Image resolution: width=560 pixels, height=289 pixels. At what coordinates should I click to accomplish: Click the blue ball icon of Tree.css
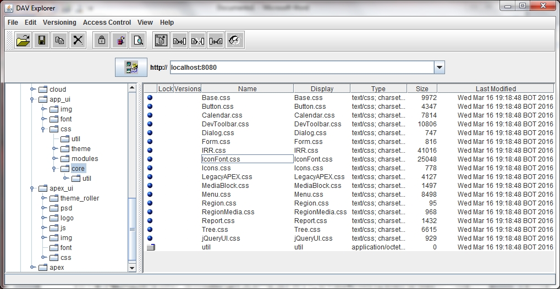(150, 230)
